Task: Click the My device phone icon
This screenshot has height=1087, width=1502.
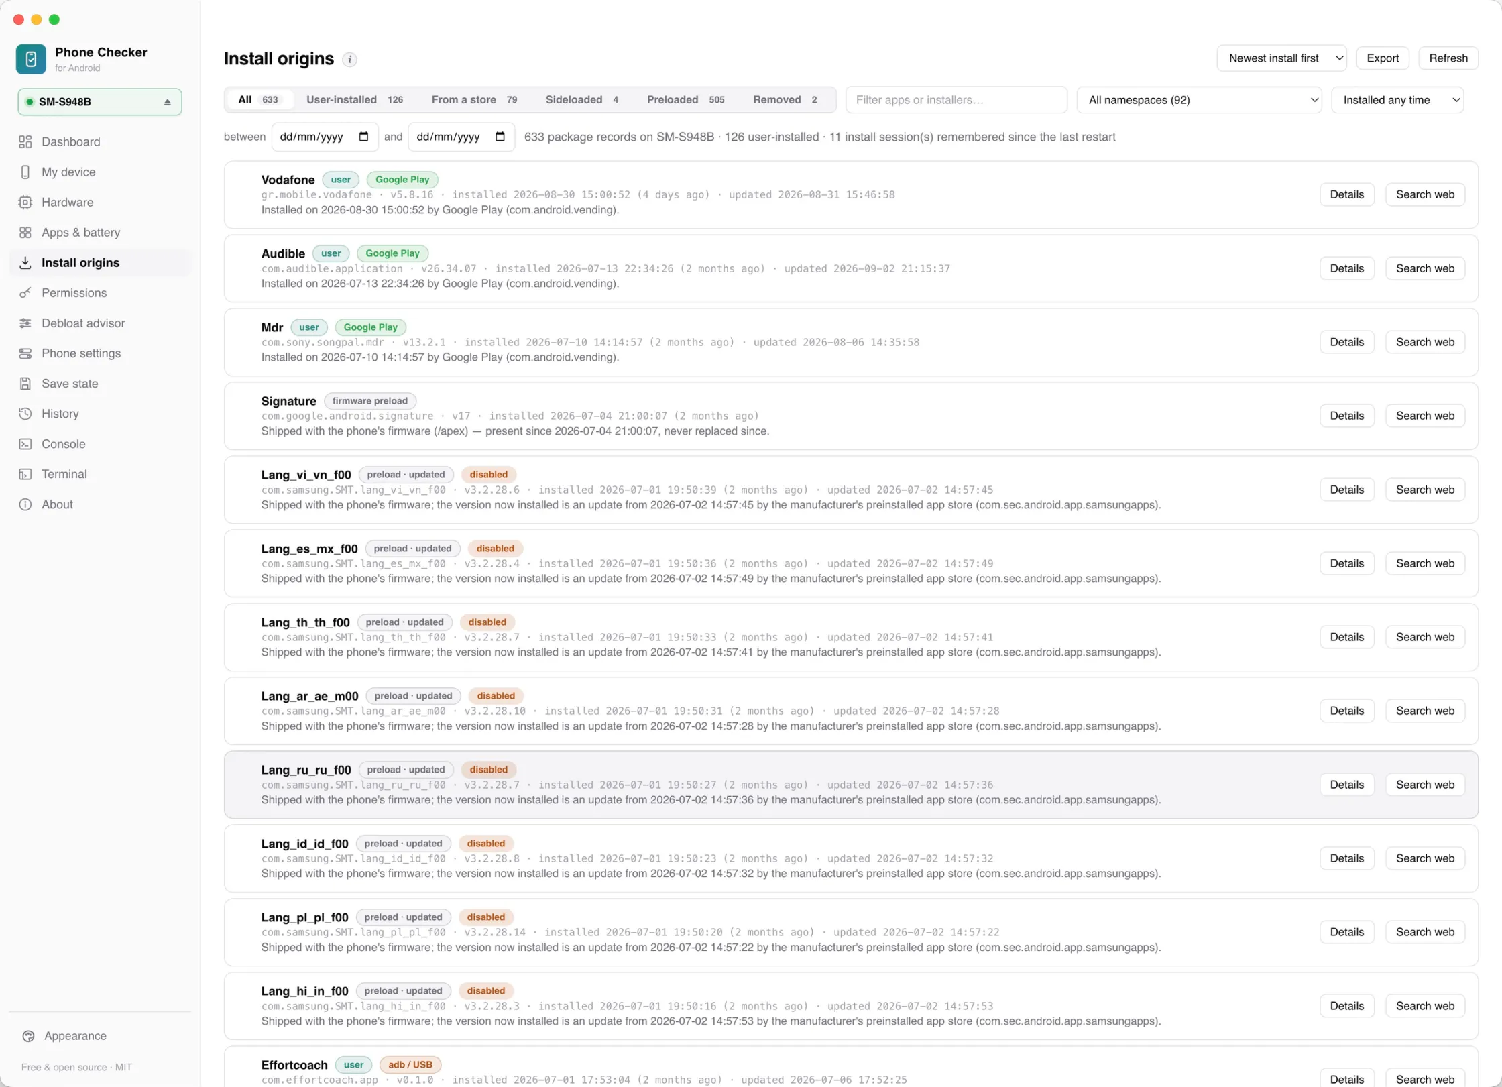Action: pos(25,172)
